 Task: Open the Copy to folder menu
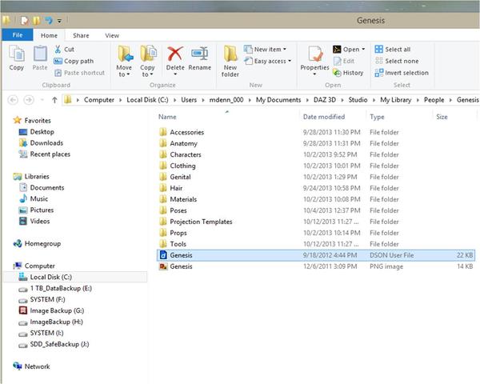pos(147,62)
